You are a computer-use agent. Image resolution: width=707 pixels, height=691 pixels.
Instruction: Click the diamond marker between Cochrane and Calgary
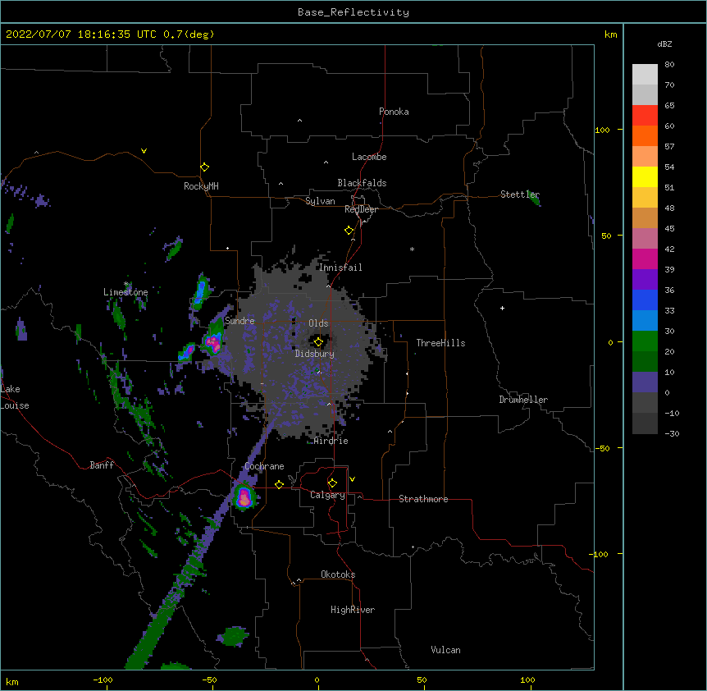point(279,484)
